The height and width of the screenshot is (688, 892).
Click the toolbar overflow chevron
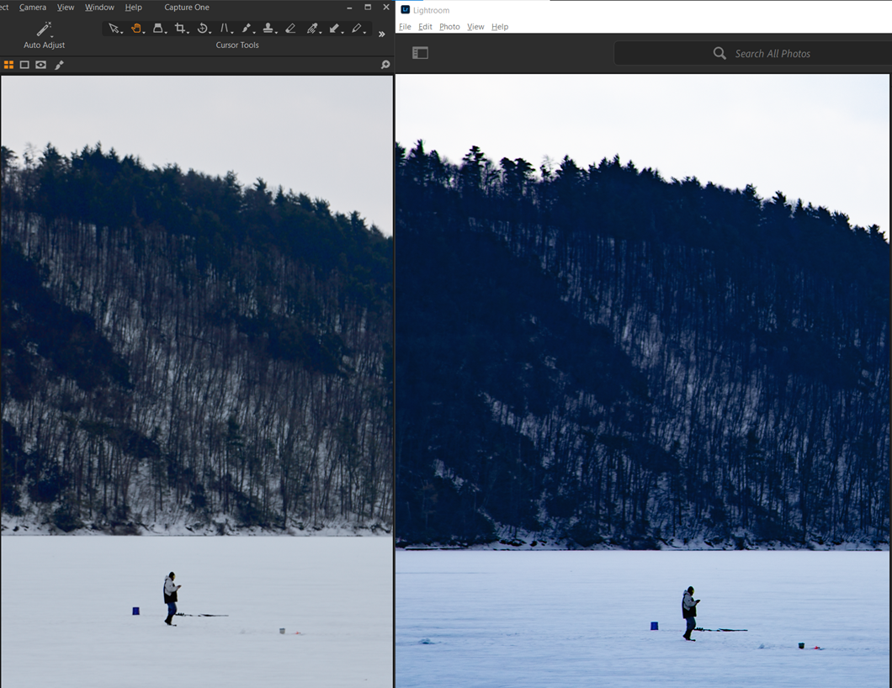(381, 34)
